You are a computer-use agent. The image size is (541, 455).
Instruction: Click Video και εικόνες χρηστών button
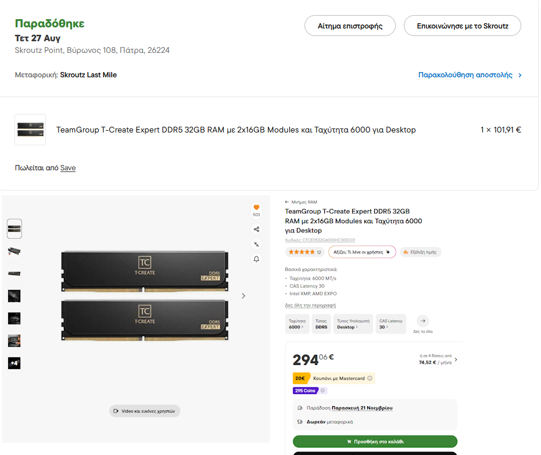[145, 411]
